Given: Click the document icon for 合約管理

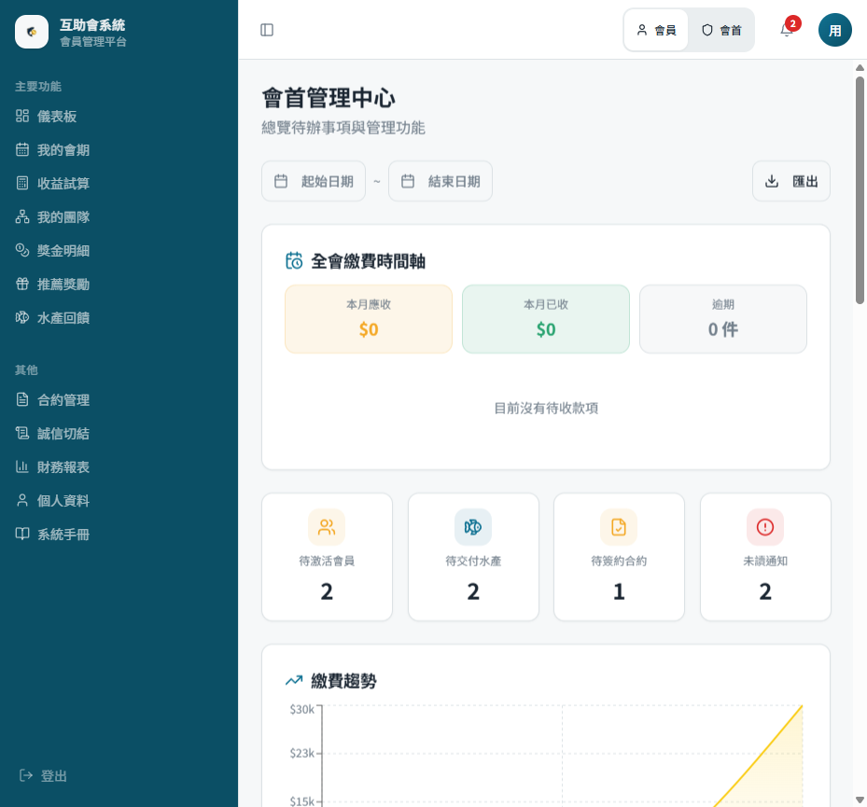Looking at the screenshot, I should click(22, 399).
